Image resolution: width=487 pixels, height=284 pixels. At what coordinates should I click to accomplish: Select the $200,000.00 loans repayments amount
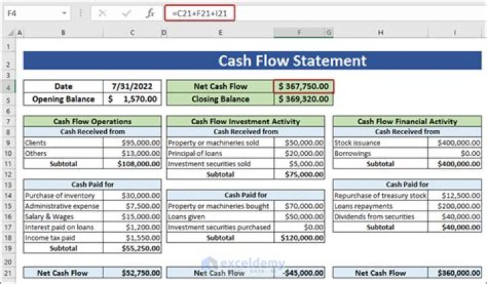(x=455, y=206)
